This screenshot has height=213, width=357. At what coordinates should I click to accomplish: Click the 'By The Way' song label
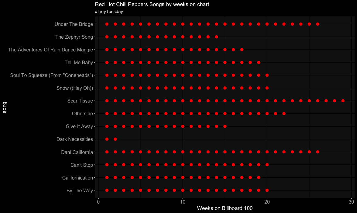coord(80,190)
